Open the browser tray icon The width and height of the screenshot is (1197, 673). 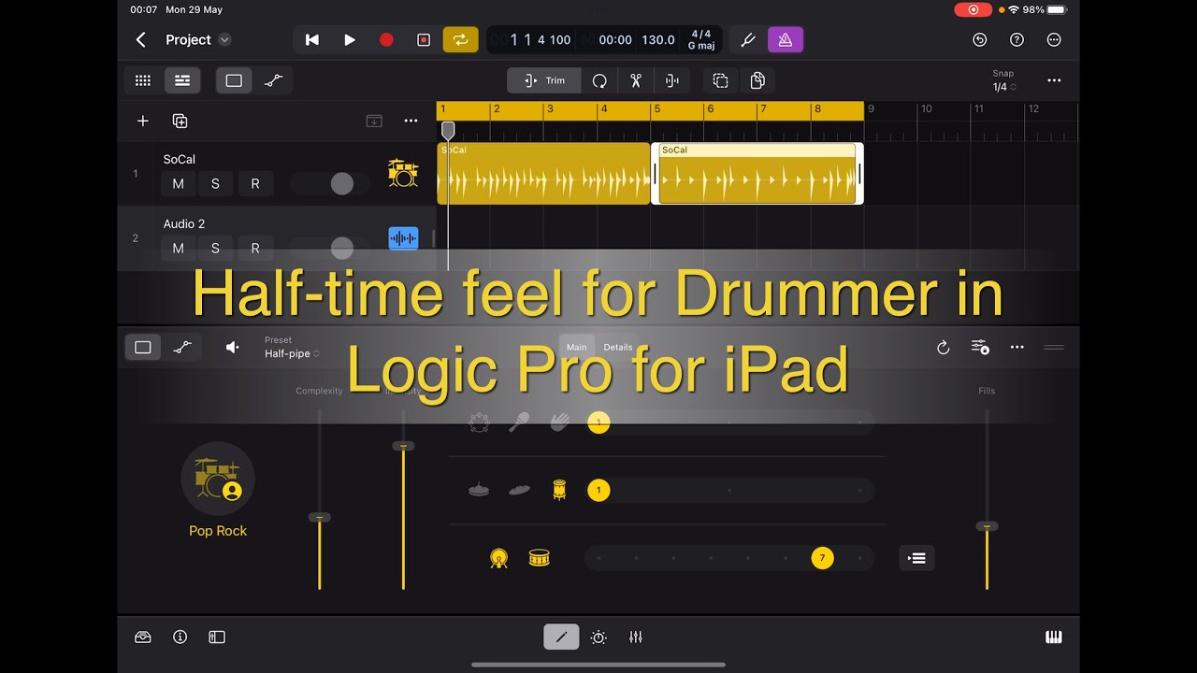pos(143,637)
